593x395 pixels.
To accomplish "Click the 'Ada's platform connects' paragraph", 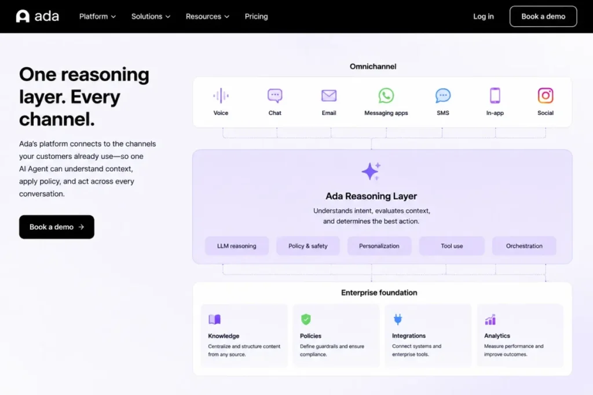I will coord(87,169).
